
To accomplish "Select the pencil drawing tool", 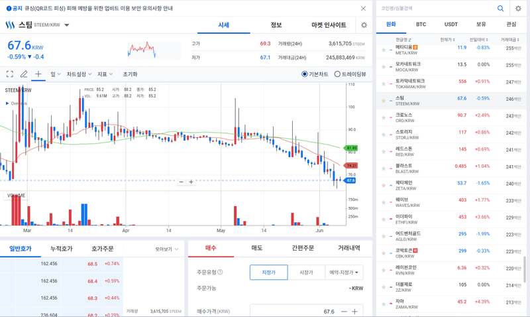I will [x=24, y=74].
